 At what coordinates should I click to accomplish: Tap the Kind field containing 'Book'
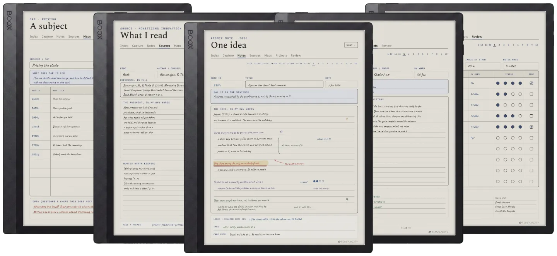(137, 75)
